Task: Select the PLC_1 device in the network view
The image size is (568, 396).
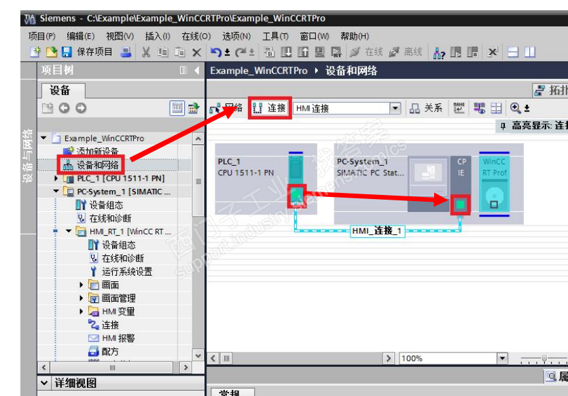Action: pyautogui.click(x=266, y=179)
